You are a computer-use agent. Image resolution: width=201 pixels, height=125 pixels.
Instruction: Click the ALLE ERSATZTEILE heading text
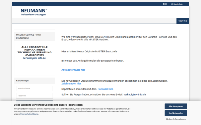35,47
